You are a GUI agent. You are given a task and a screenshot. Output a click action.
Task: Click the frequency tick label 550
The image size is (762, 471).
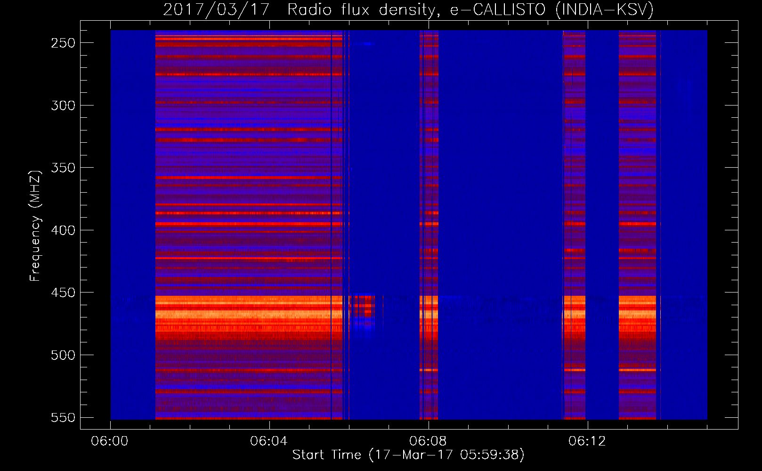(x=63, y=418)
